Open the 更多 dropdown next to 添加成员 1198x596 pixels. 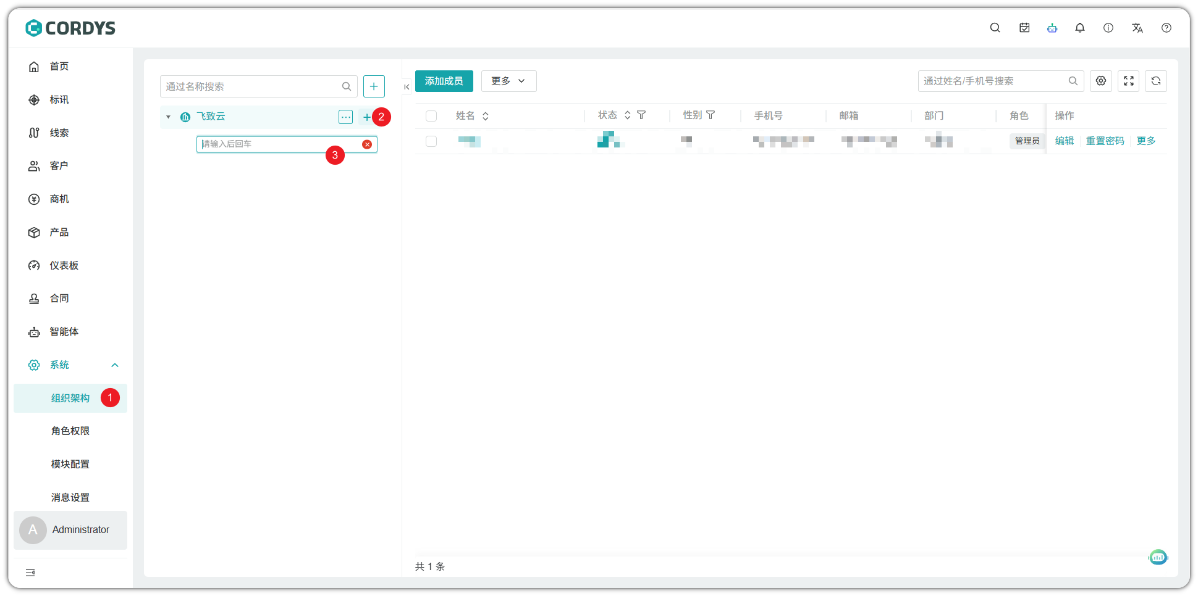point(508,81)
